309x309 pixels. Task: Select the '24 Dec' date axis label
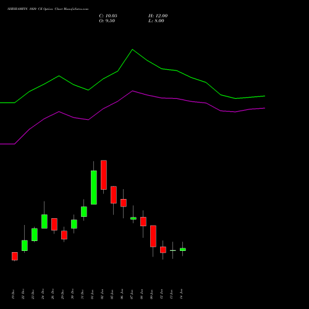click(x=43, y=294)
